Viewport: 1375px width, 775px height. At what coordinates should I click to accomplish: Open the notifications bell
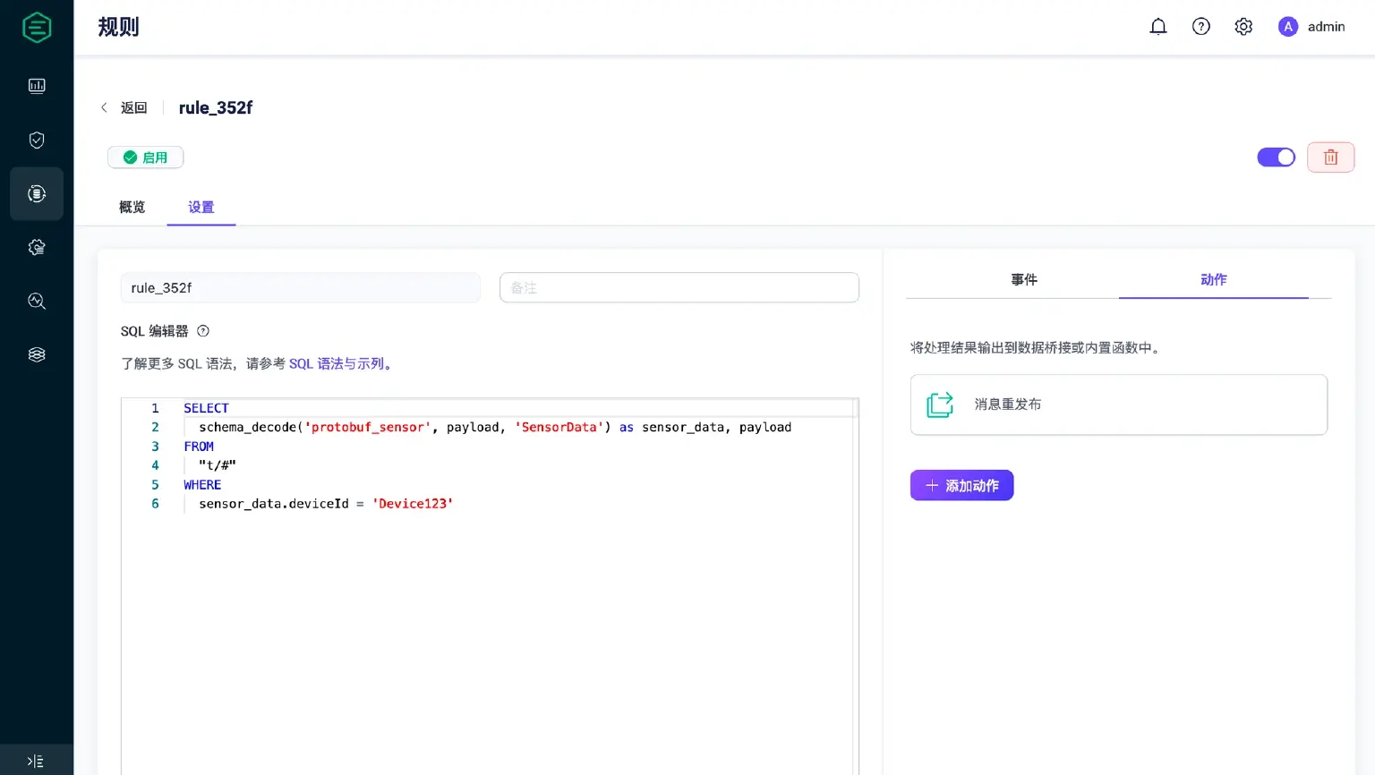click(x=1158, y=27)
